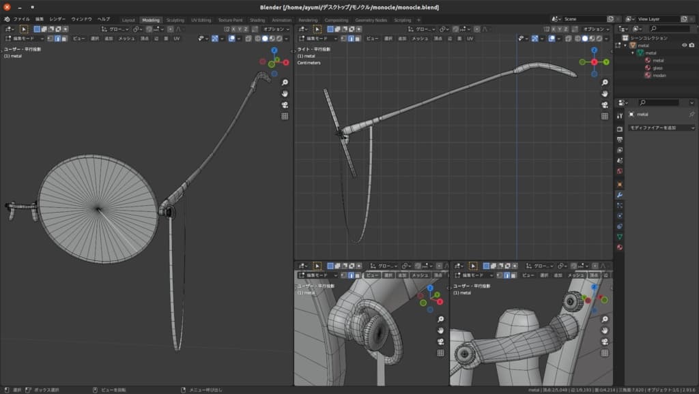Click the pan hand icon in the right-side view viewport
The height and width of the screenshot is (394, 699).
click(x=605, y=93)
